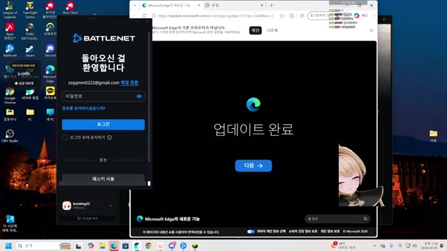Open 내 PC desktop icon
Viewport: 447px width, 251px height.
(50, 114)
